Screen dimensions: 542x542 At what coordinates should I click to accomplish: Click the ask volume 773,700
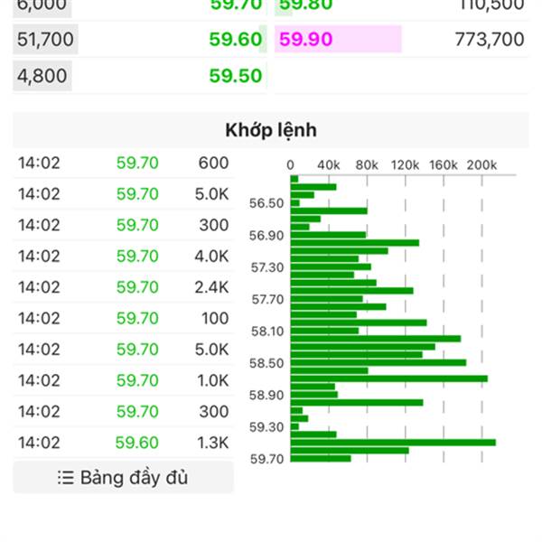pyautogui.click(x=490, y=39)
